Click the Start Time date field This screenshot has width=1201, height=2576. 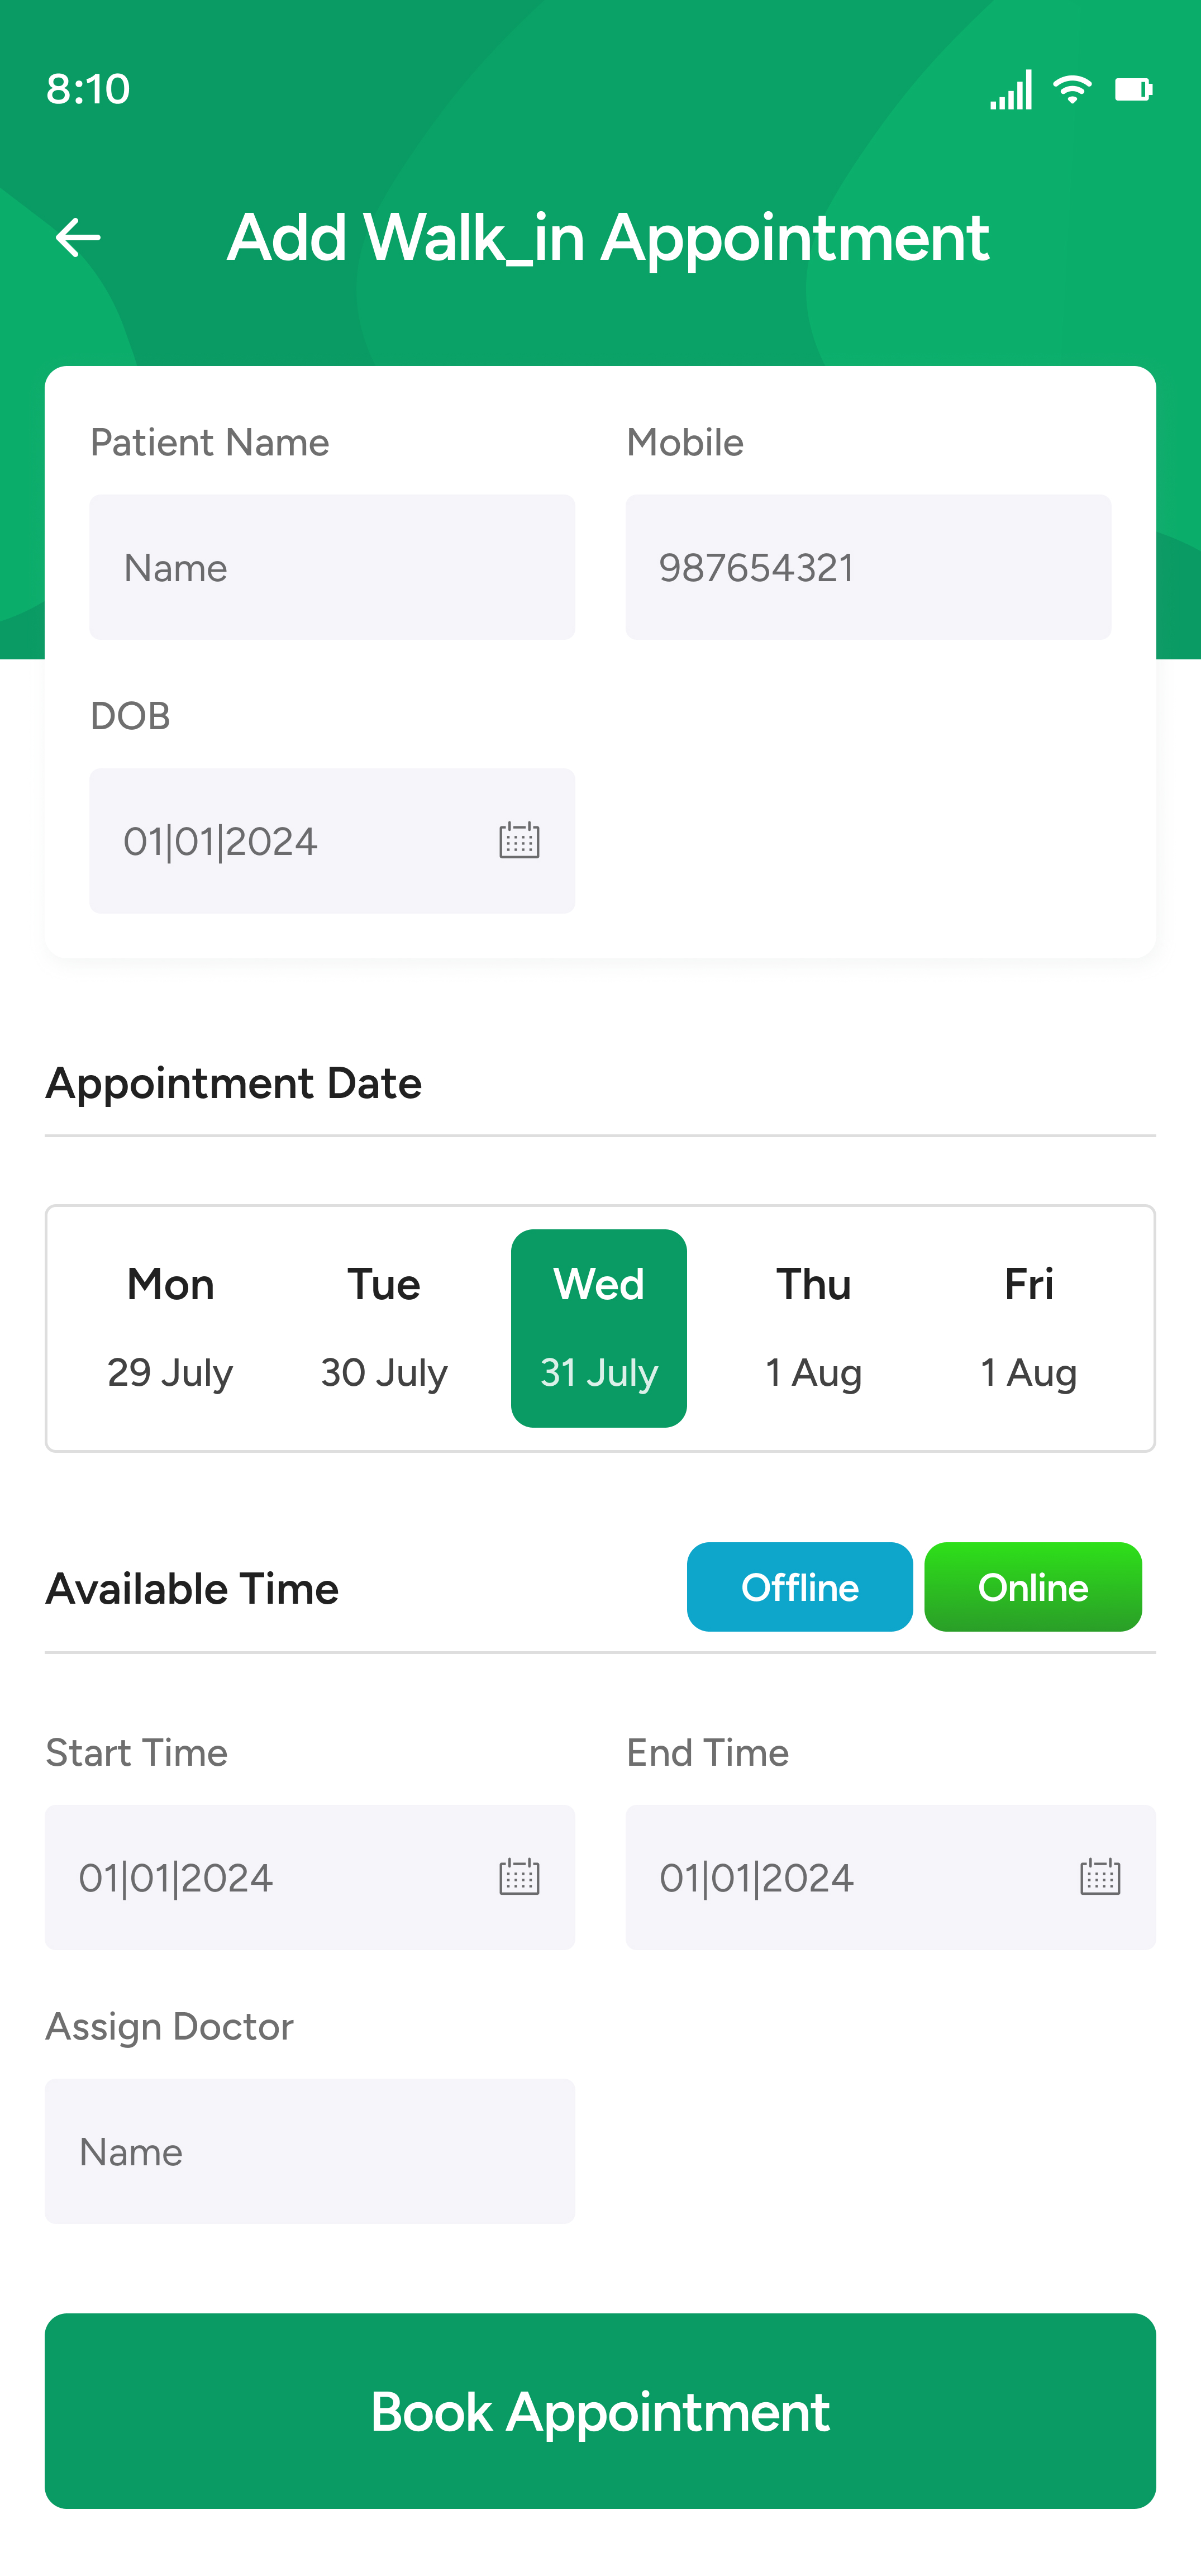[270, 1877]
